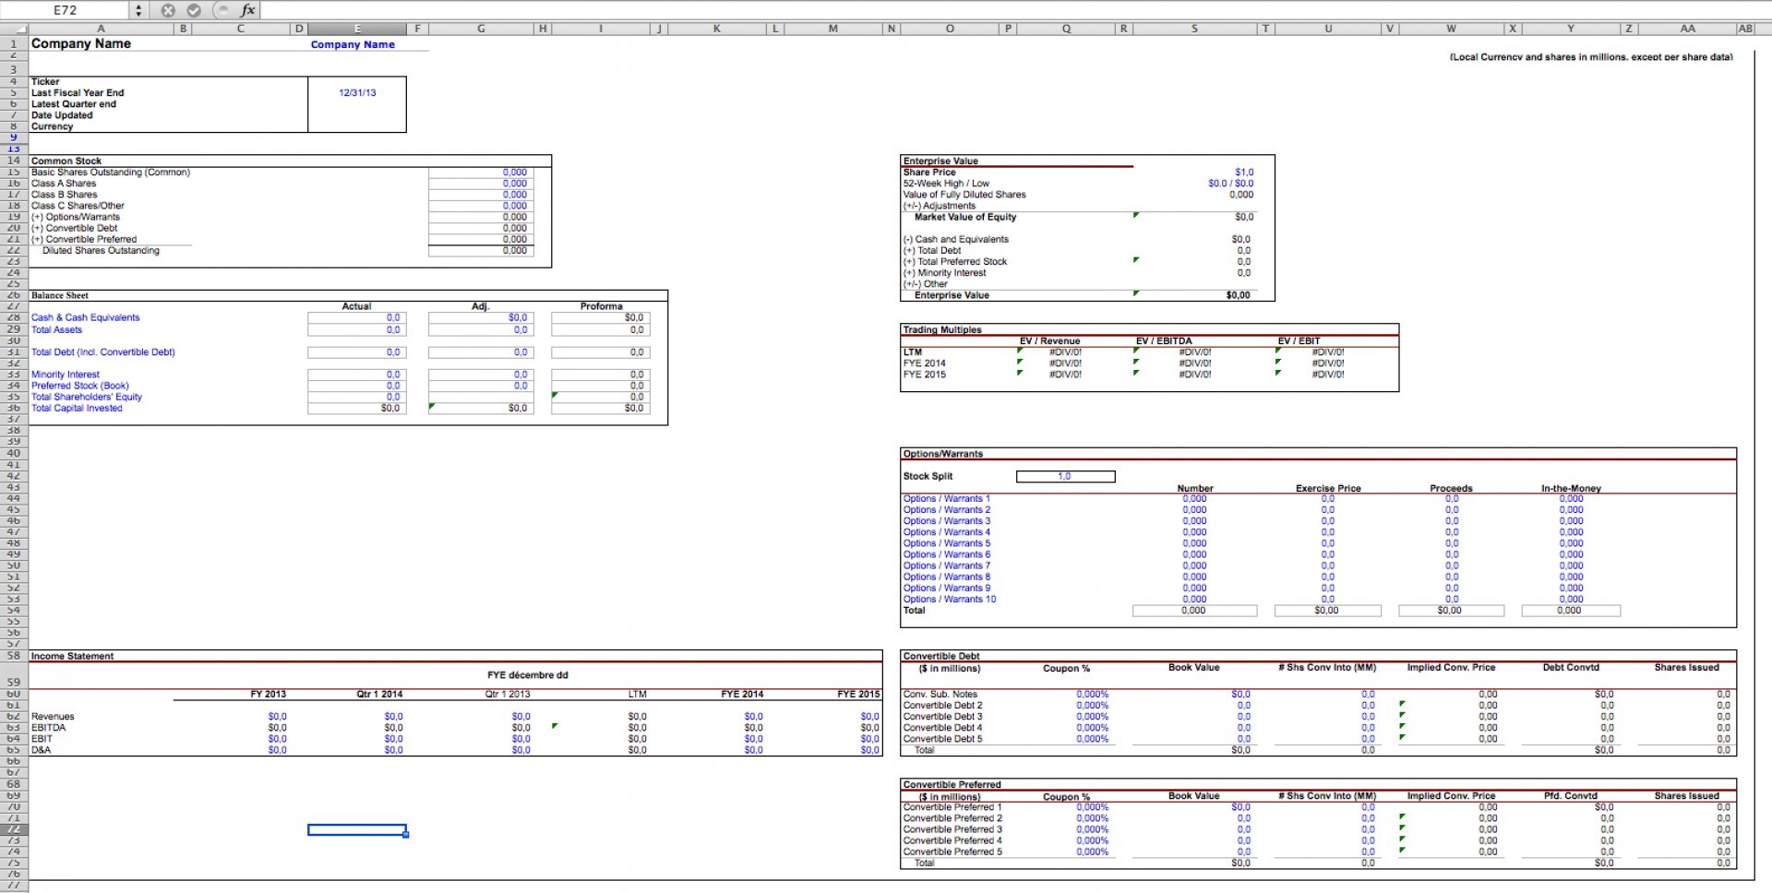The image size is (1772, 893).
Task: Click the Stock Split label
Action: 928,477
